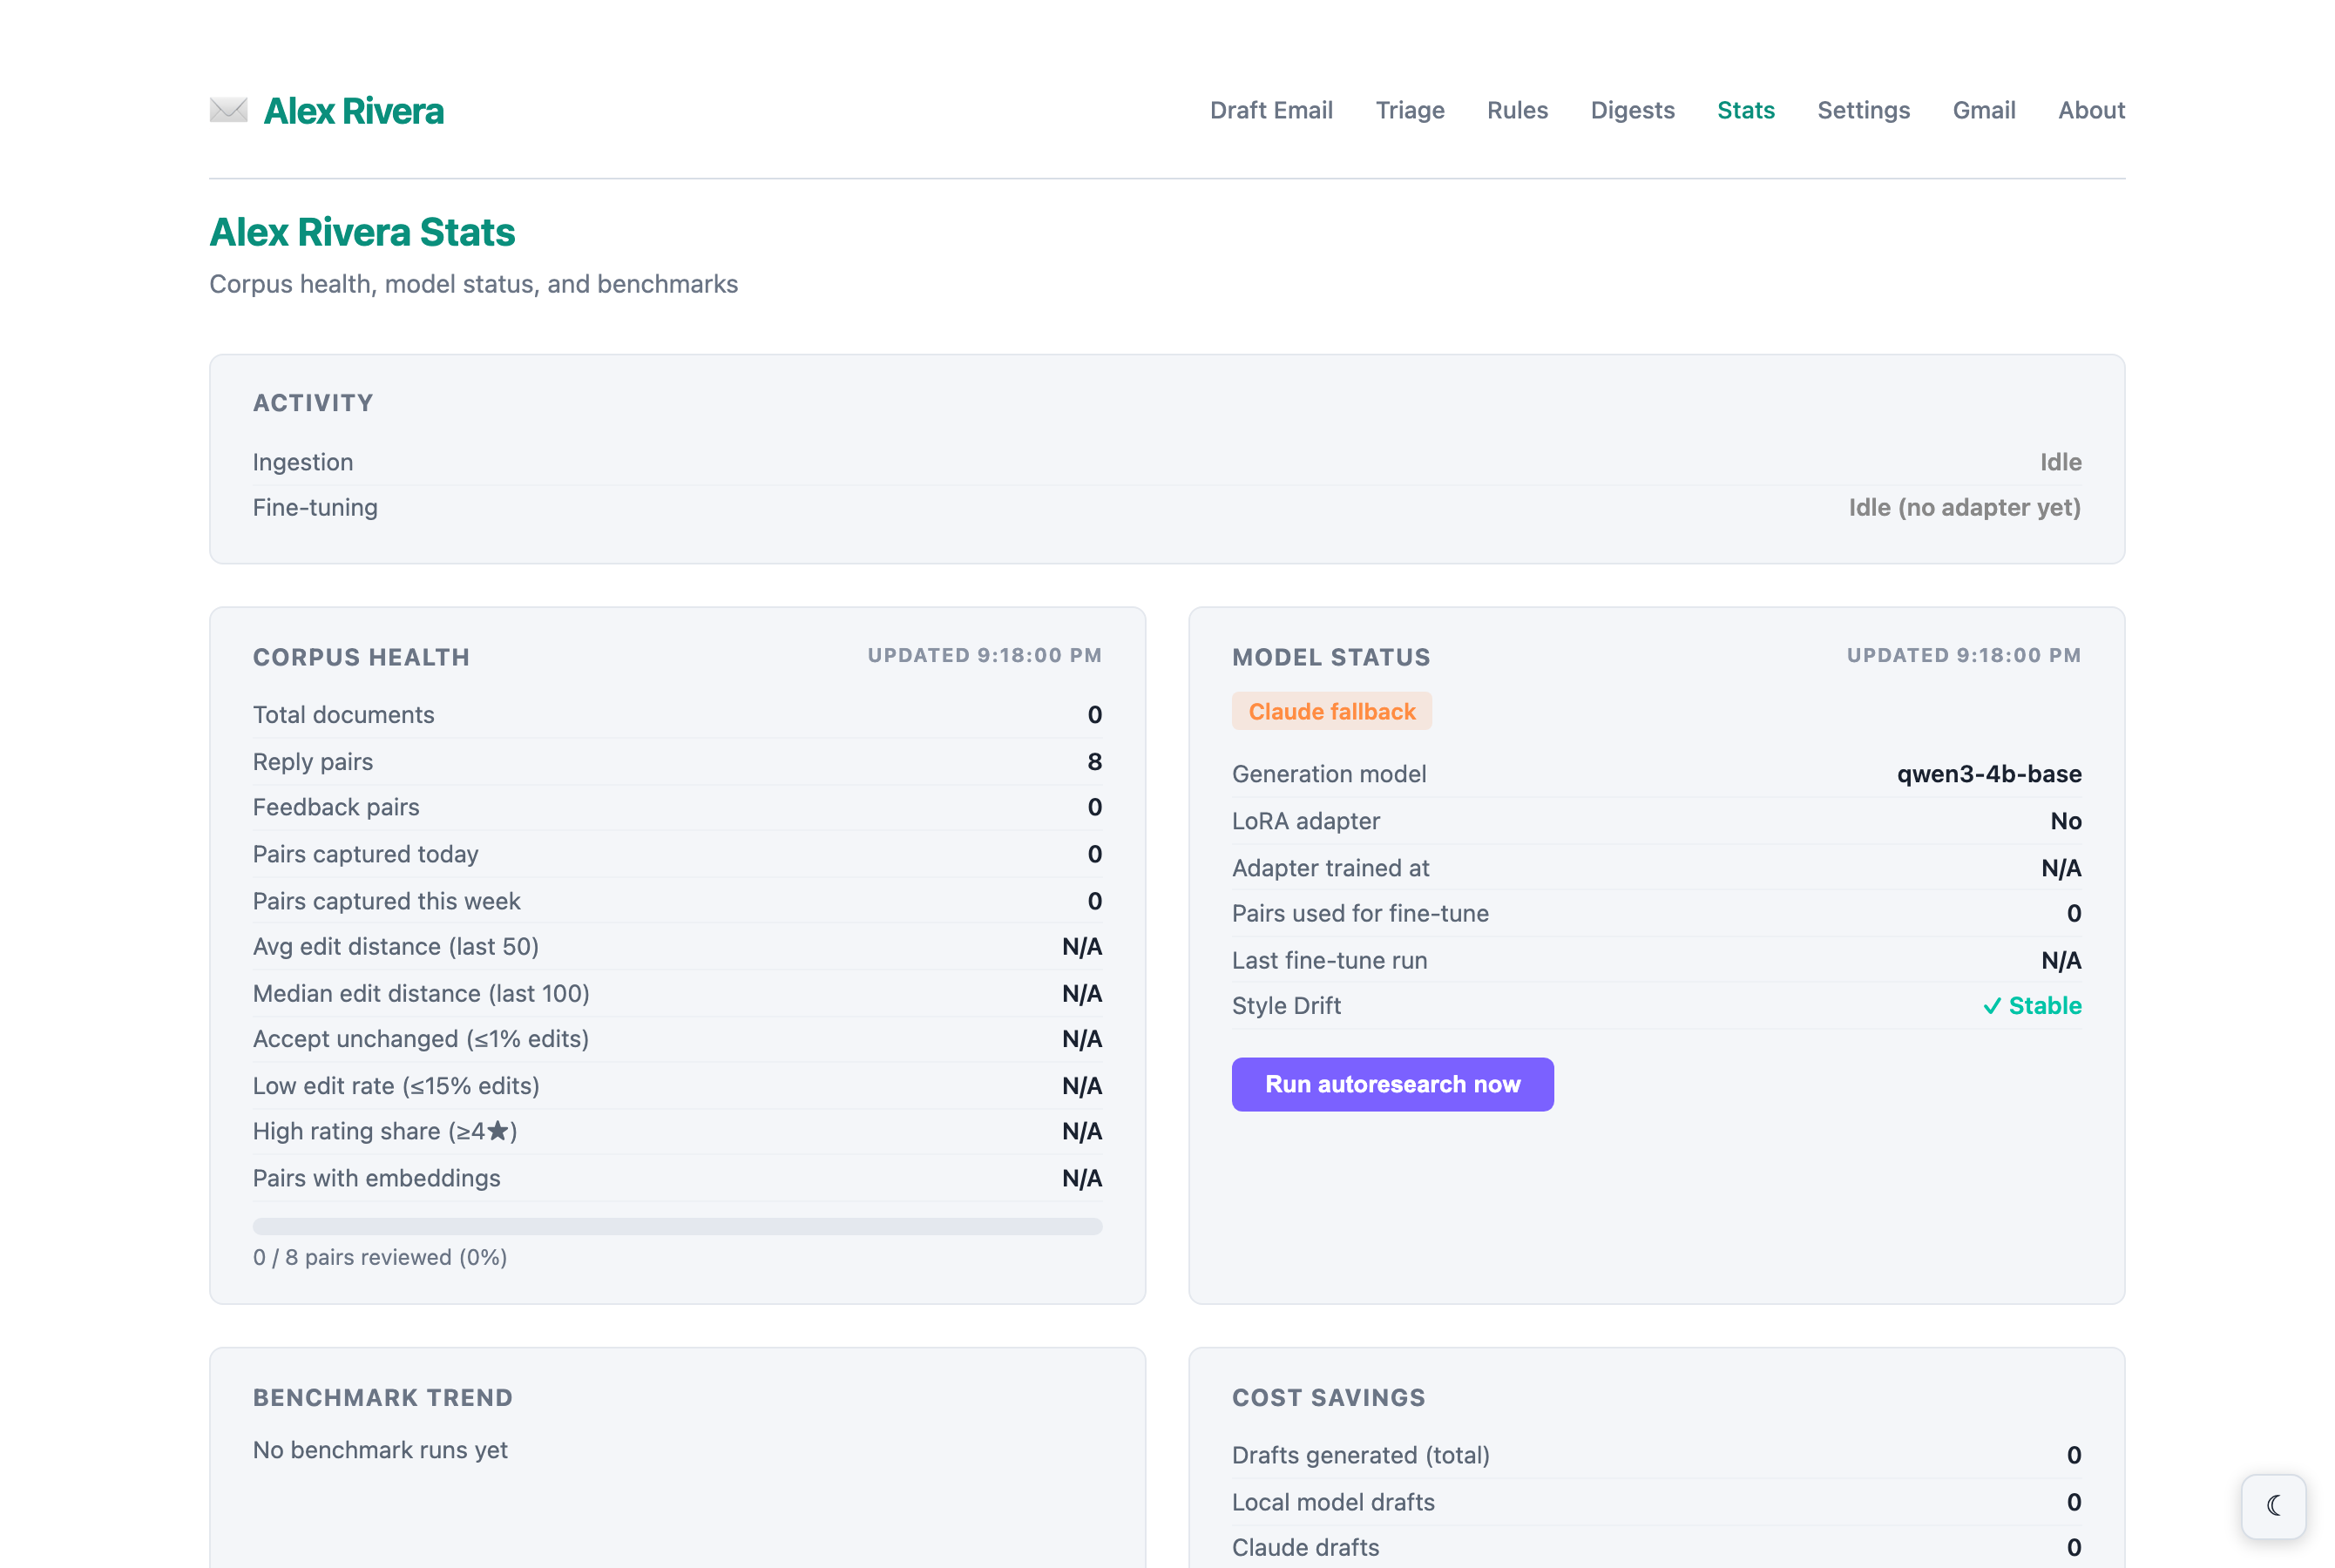Image resolution: width=2335 pixels, height=1568 pixels.
Task: Click Model Status 'UPDATED 9:18:00 PM' timestamp
Action: point(1963,655)
